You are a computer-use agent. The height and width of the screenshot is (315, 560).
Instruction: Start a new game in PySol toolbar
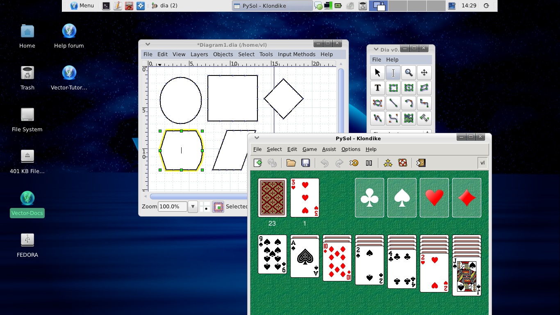(x=258, y=163)
